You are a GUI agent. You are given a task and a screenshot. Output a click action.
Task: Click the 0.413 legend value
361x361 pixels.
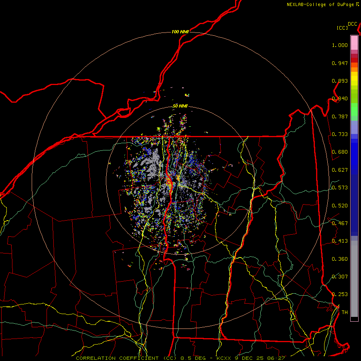click(x=340, y=241)
